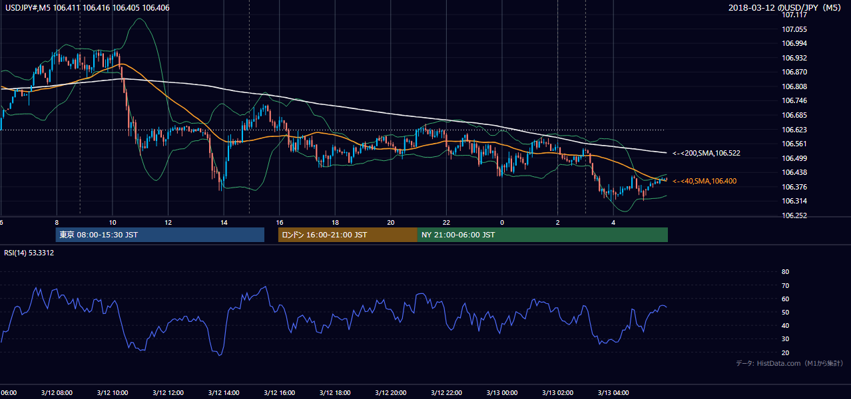Click price axis label 106.808
851x399 pixels.
(794, 86)
